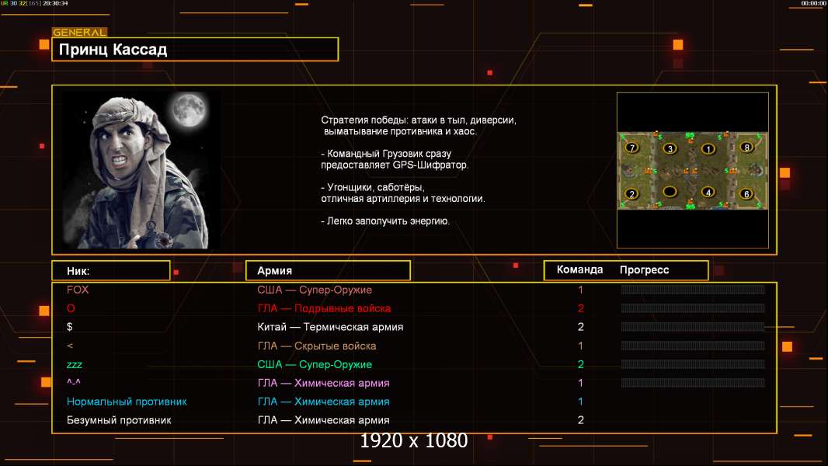Click the progress bar in red 'O' row
The width and height of the screenshot is (828, 466).
pyautogui.click(x=693, y=308)
